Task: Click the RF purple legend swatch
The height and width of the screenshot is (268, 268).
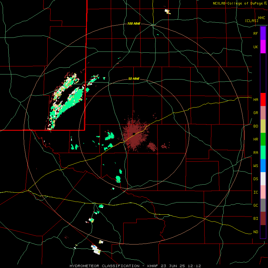Action: point(263,33)
